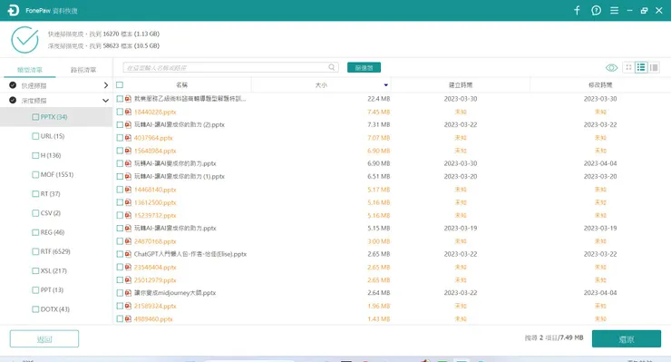
Task: Select file name ending (1).pptx
Action: [180, 177]
